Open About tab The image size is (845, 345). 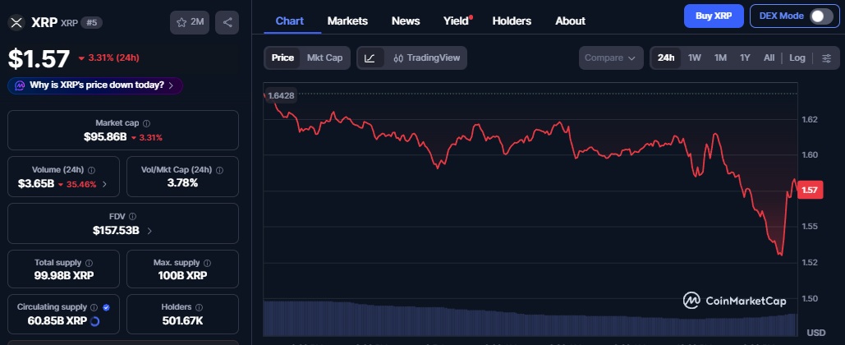point(570,21)
